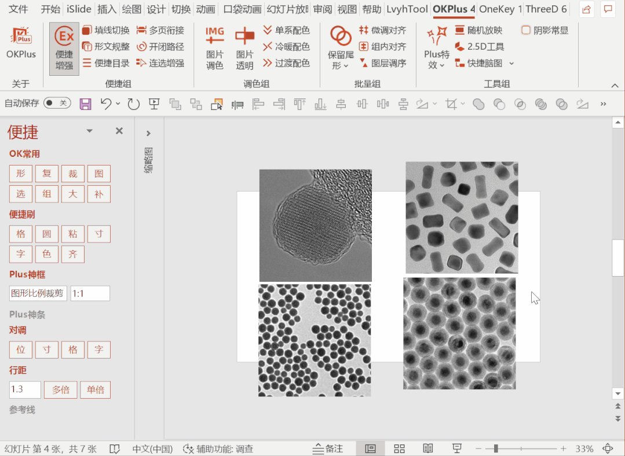The width and height of the screenshot is (625, 456).
Task: Switch to the 口袋动画 tab
Action: (242, 9)
